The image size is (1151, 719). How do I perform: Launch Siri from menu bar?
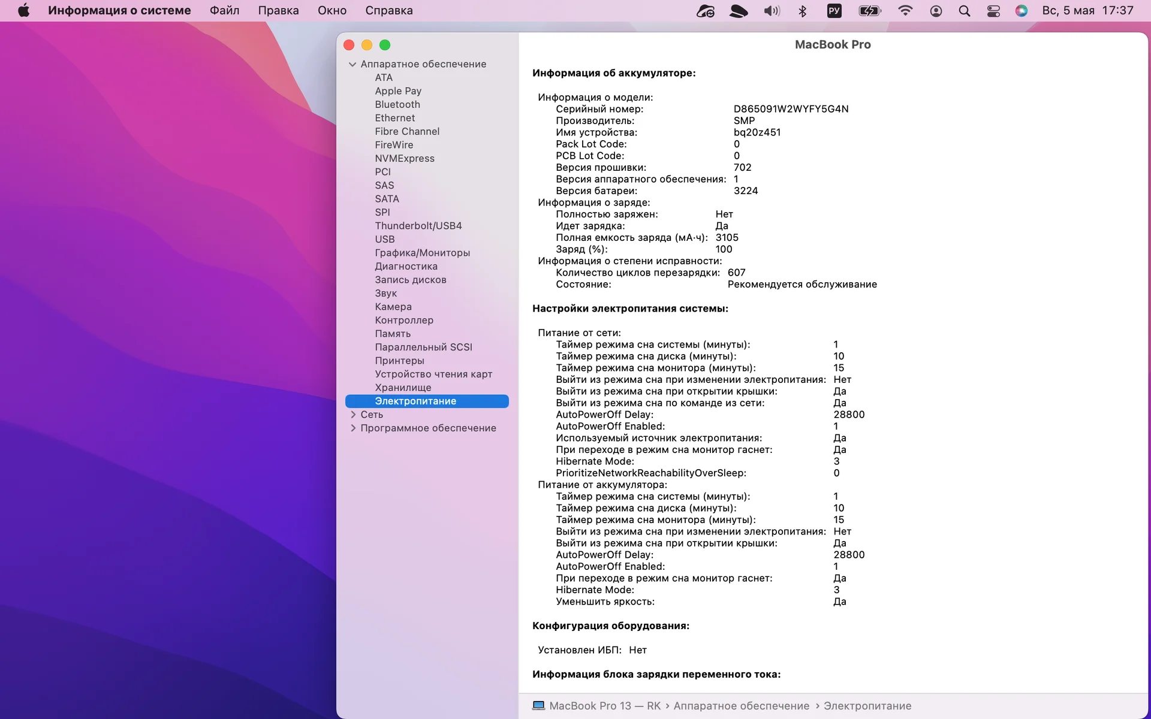pyautogui.click(x=1022, y=11)
